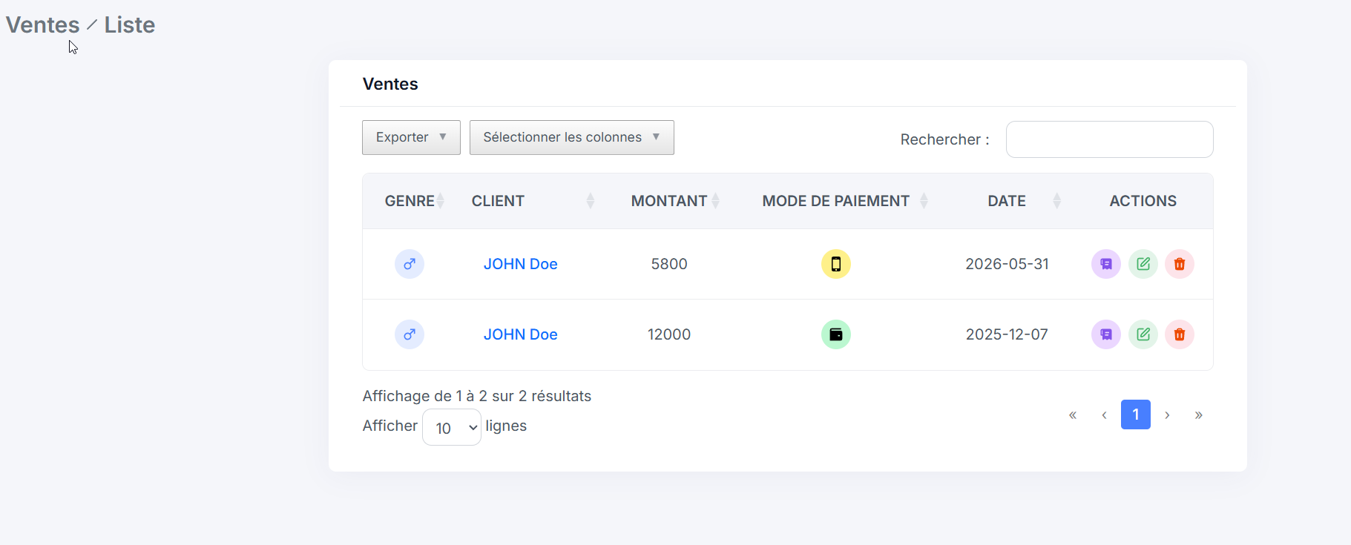This screenshot has height=545, width=1351.
Task: Click the Liste breadcrumb text
Action: [129, 24]
